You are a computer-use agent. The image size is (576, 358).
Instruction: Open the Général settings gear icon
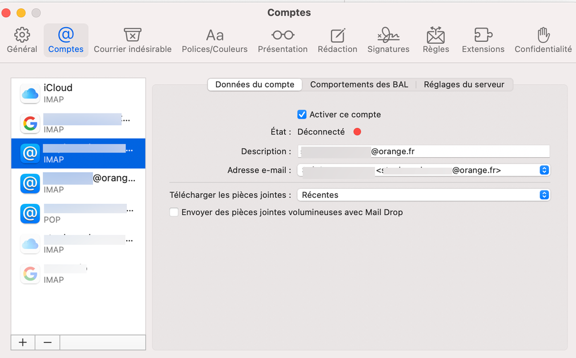pos(22,36)
